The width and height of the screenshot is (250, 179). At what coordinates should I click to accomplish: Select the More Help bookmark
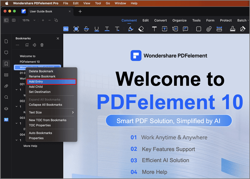[30, 146]
